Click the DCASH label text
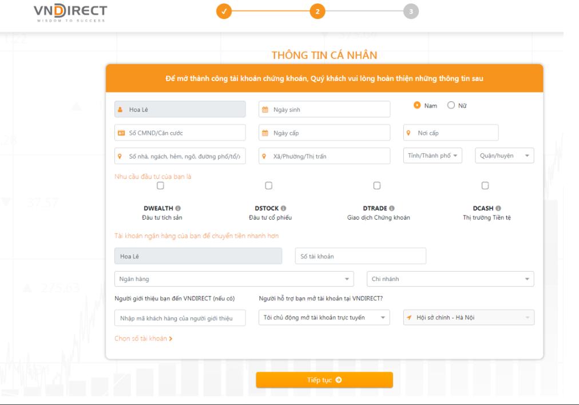 click(x=483, y=208)
